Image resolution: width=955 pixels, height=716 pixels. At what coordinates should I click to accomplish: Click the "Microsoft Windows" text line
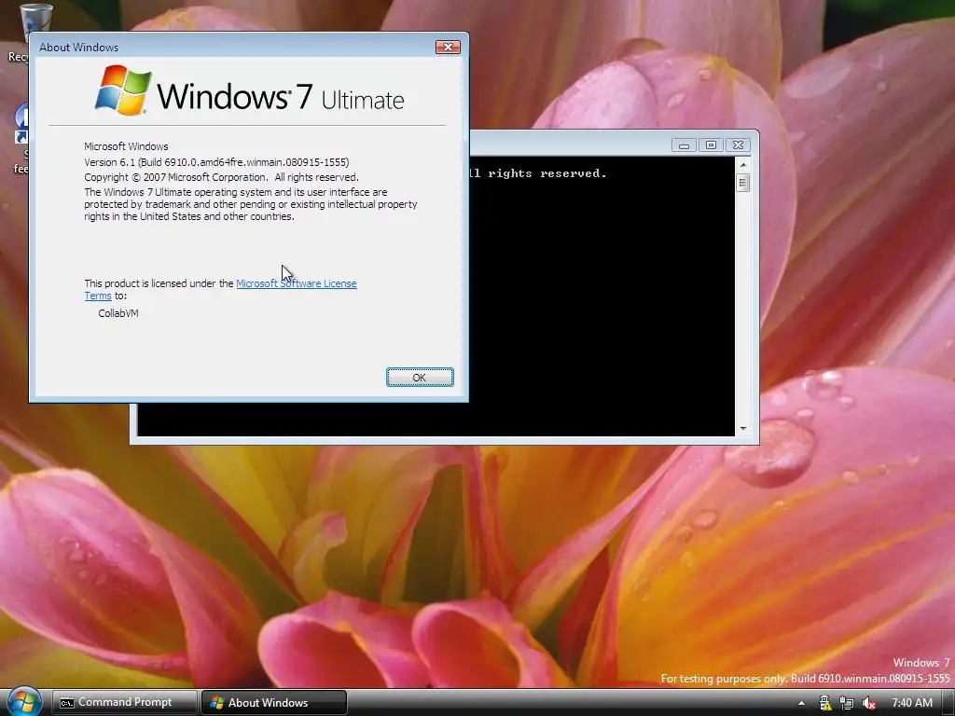(x=126, y=146)
